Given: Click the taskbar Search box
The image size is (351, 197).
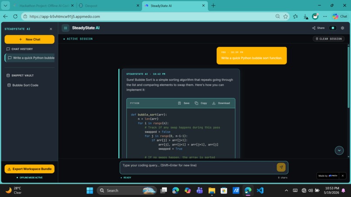Looking at the screenshot, I should [x=127, y=190].
